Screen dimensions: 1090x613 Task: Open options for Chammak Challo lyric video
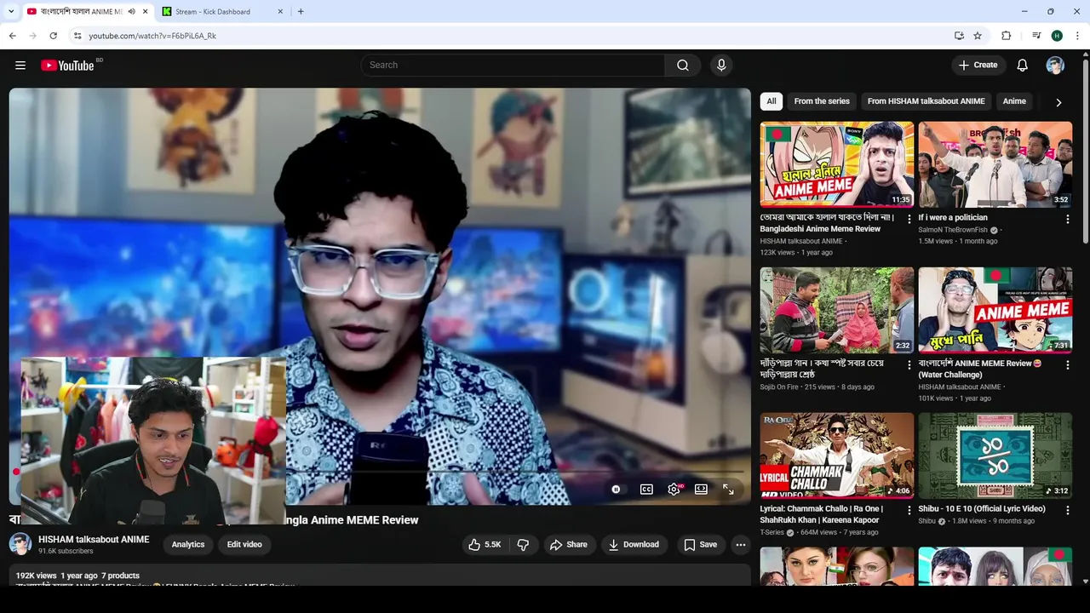909,511
